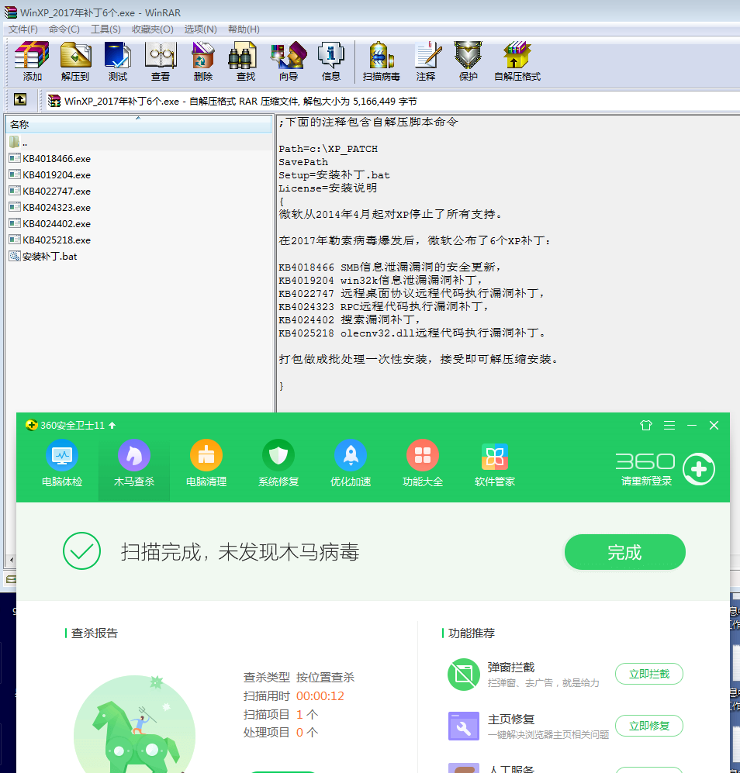This screenshot has height=773, width=740.
Task: Click the 扫描完成，未发现木马病毒 message
Action: (240, 552)
